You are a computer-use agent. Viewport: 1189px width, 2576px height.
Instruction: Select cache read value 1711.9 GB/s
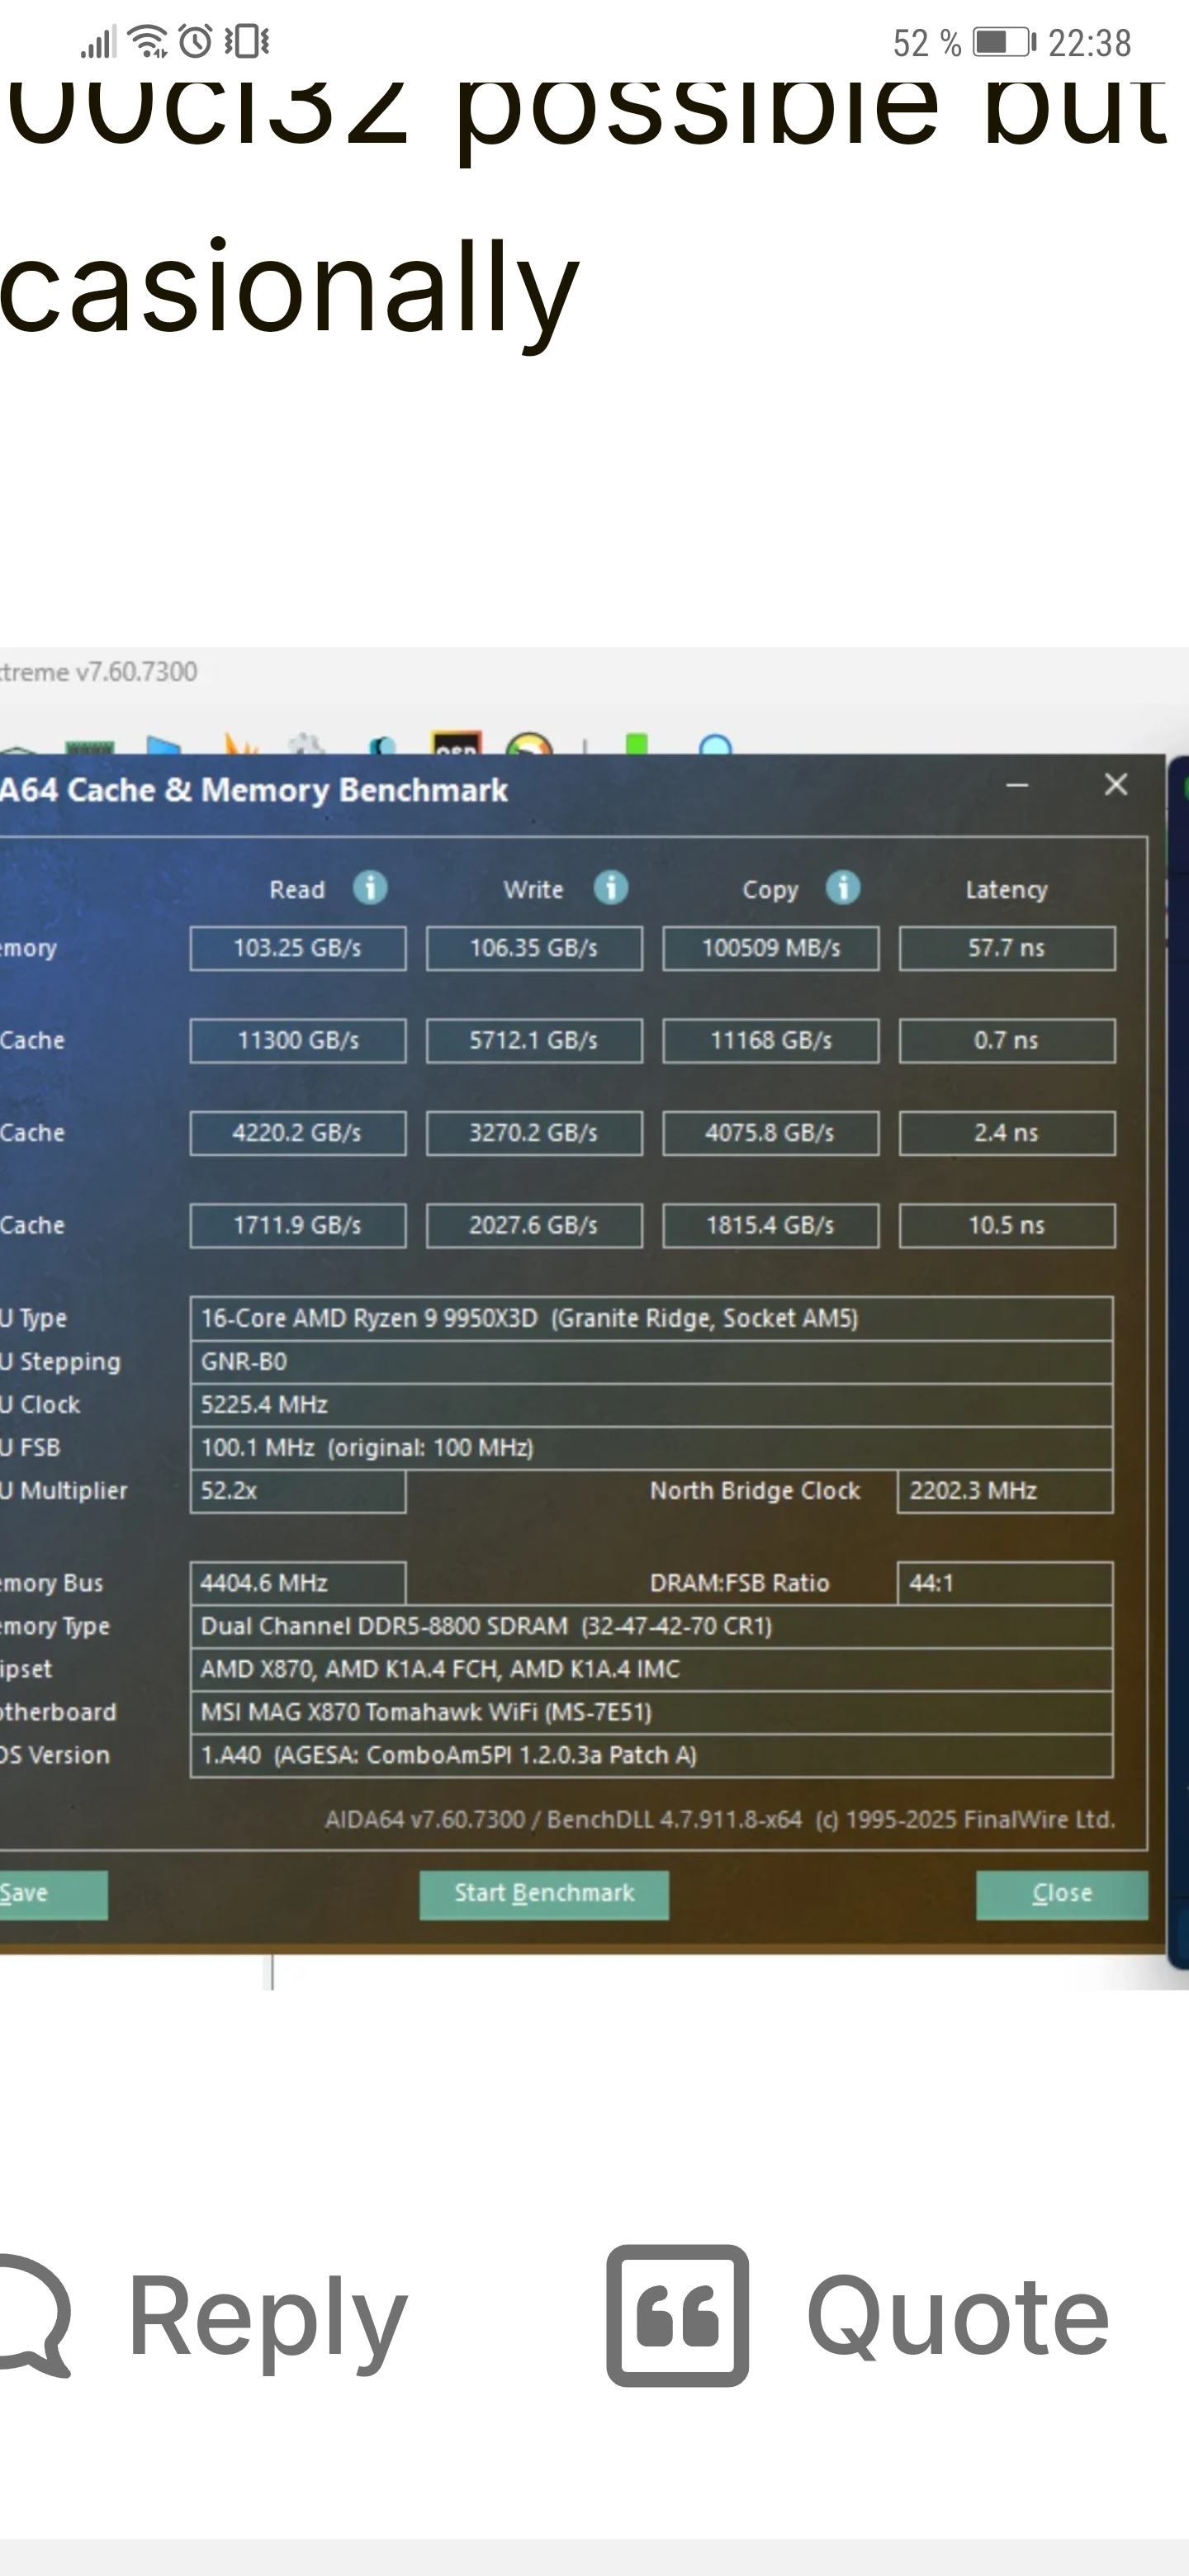[x=298, y=1225]
